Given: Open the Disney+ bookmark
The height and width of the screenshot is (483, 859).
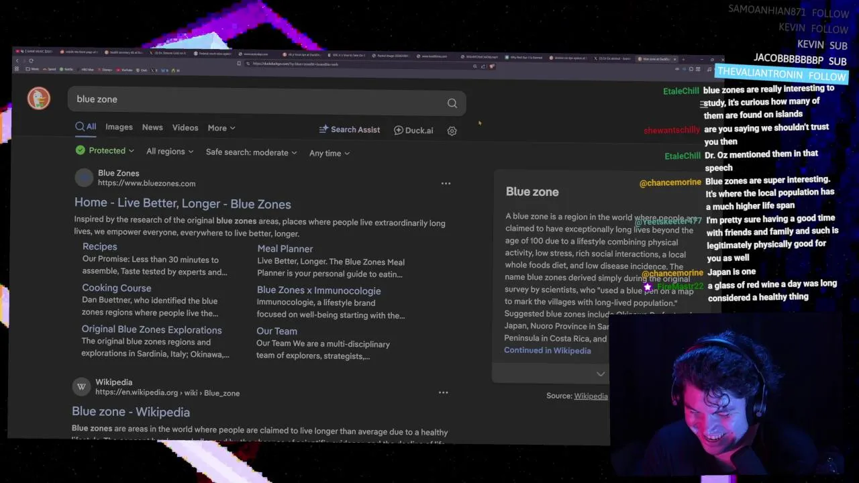Looking at the screenshot, I should click(x=105, y=70).
